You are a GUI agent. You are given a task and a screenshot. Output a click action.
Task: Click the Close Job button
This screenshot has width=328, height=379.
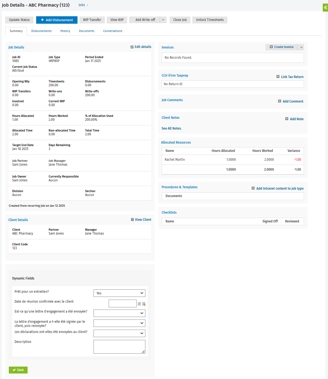tap(180, 20)
